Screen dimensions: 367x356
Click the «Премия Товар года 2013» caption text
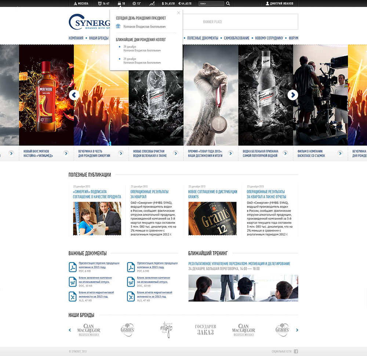(205, 153)
